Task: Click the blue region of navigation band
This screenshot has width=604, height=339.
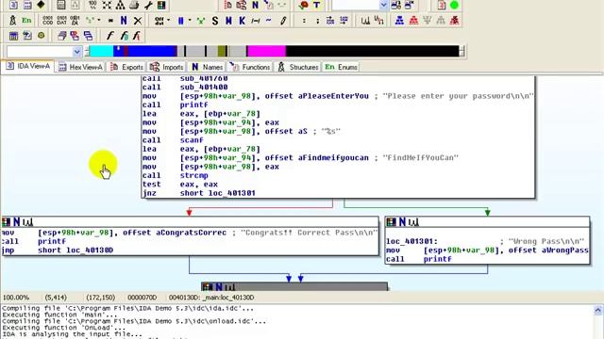Action: 152,51
